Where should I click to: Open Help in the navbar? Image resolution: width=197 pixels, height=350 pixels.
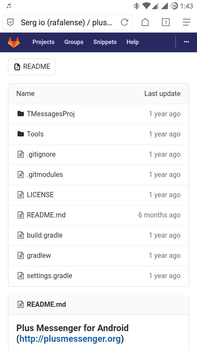click(x=132, y=42)
